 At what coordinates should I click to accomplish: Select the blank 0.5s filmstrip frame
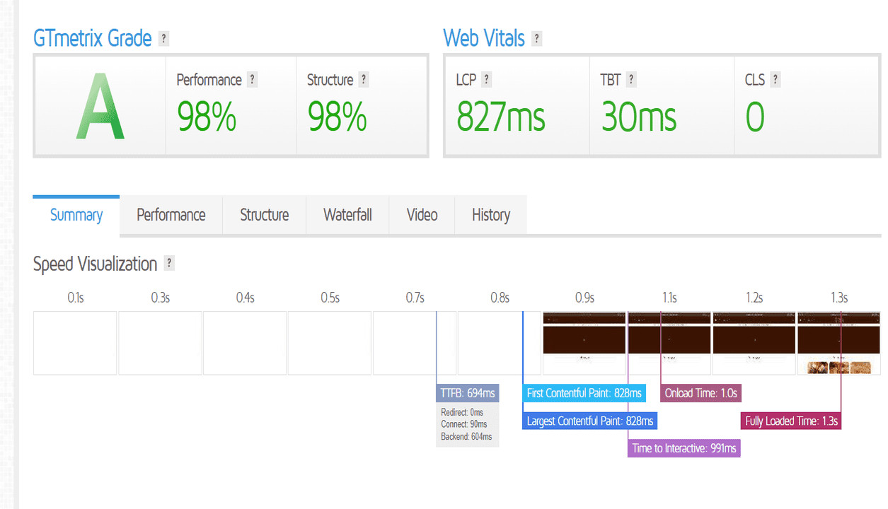pyautogui.click(x=330, y=343)
